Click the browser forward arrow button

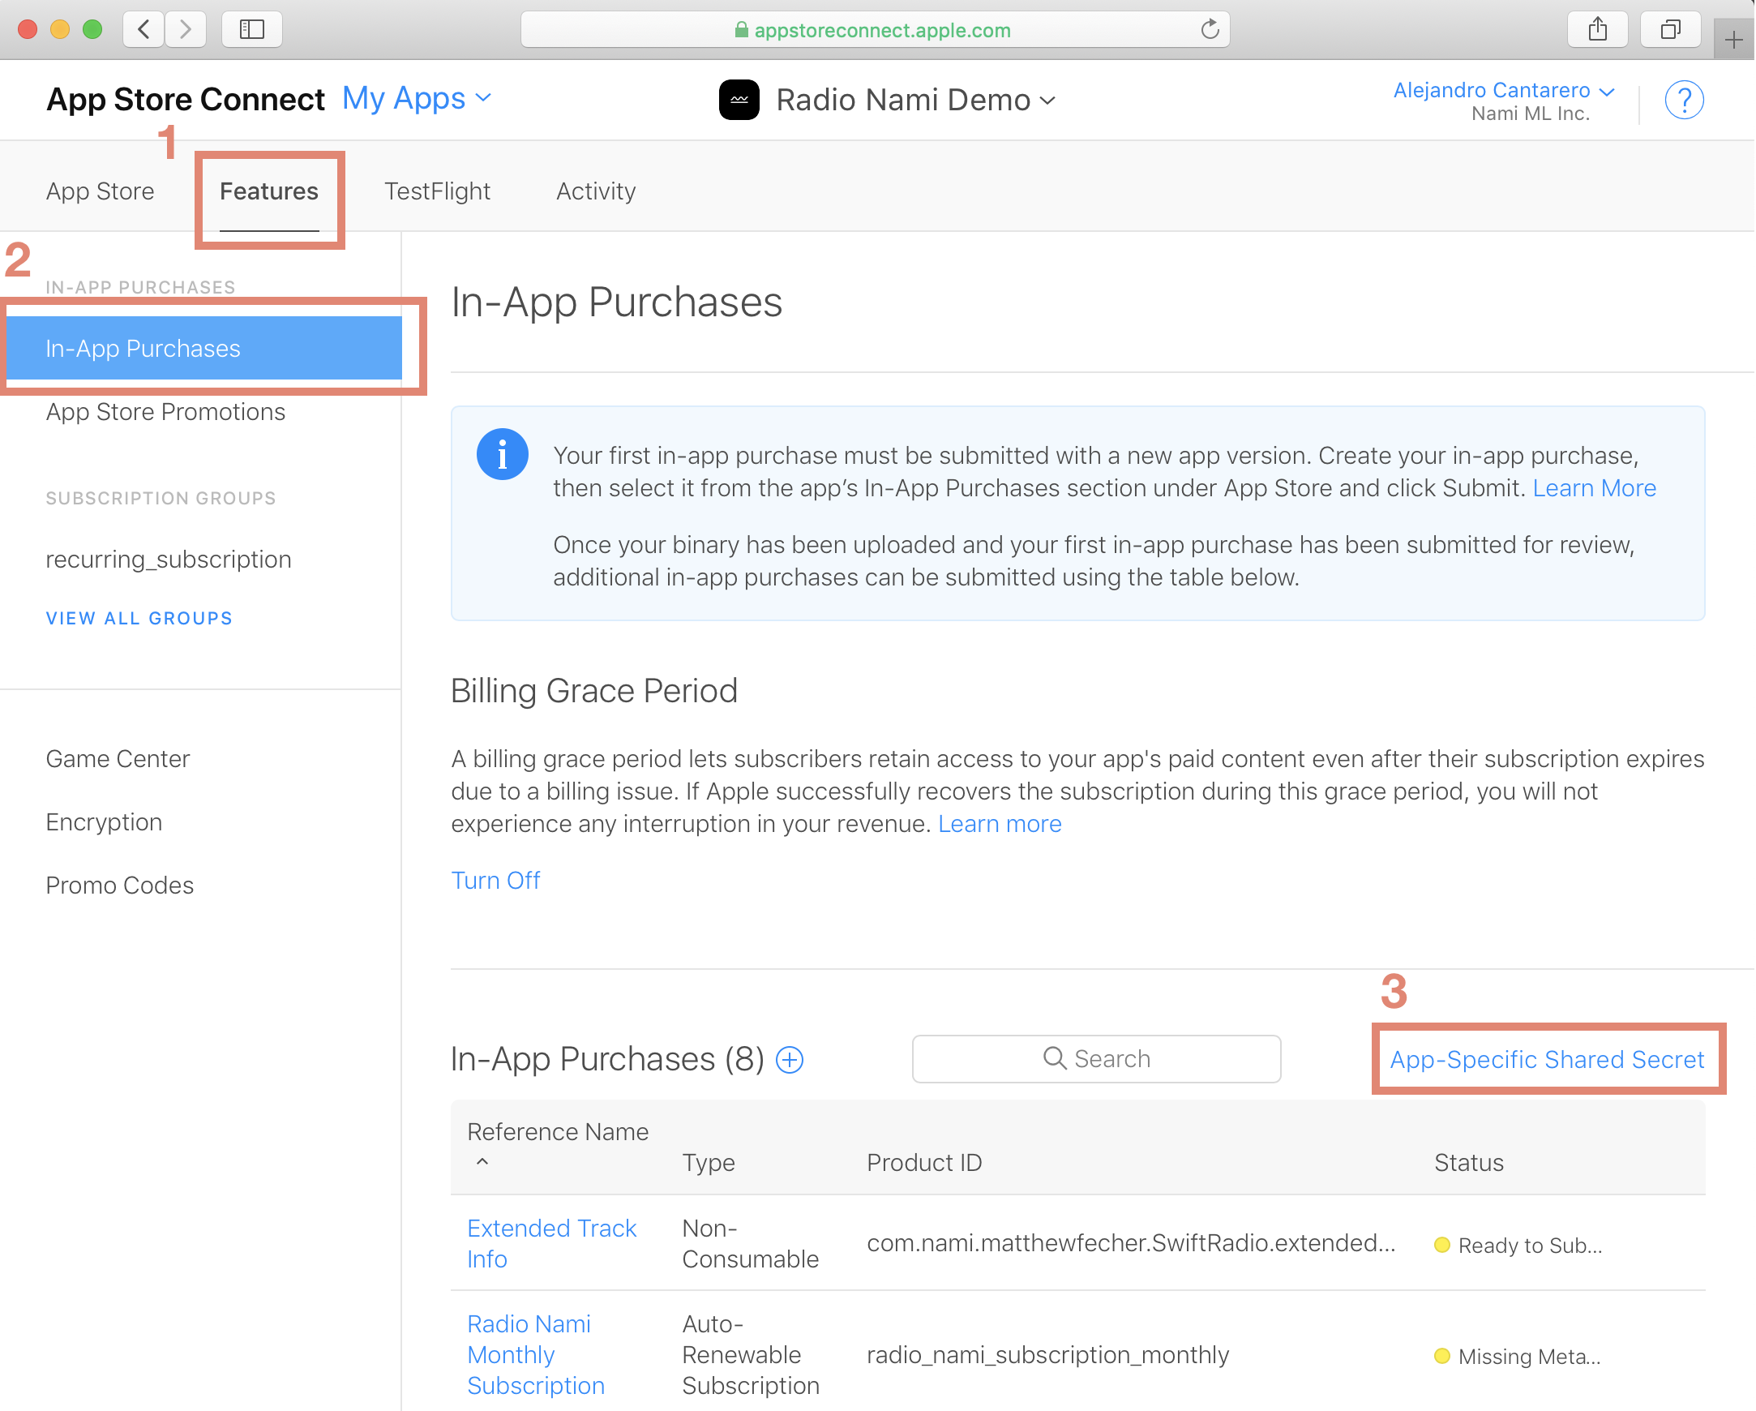186,30
